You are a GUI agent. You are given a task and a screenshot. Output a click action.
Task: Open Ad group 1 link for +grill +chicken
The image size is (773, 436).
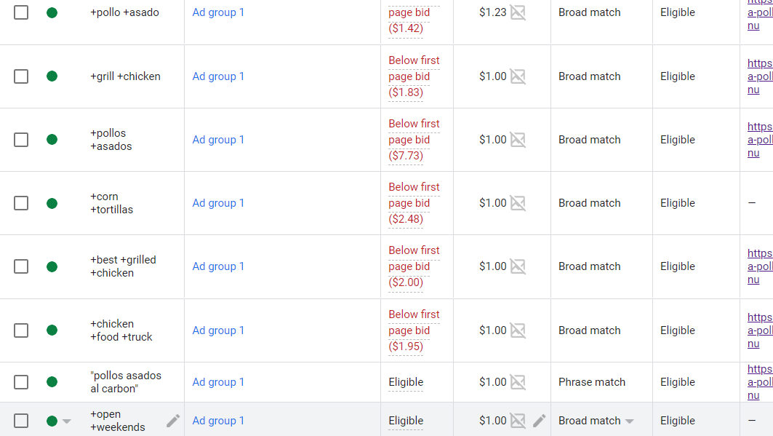click(x=218, y=76)
